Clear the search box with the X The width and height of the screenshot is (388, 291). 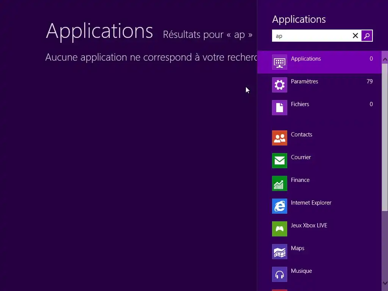click(x=355, y=36)
